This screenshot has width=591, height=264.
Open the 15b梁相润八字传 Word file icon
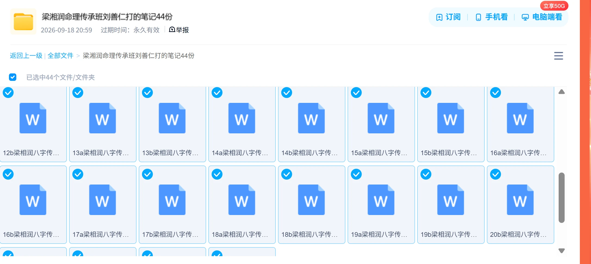451,118
